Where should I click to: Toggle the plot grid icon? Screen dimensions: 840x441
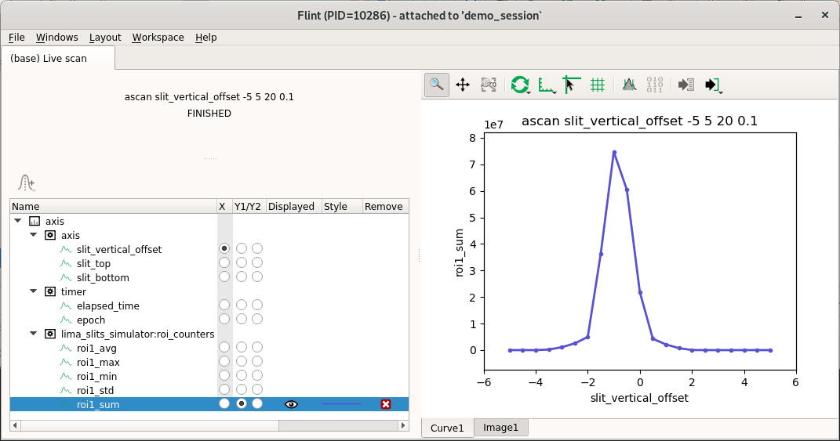click(x=598, y=85)
